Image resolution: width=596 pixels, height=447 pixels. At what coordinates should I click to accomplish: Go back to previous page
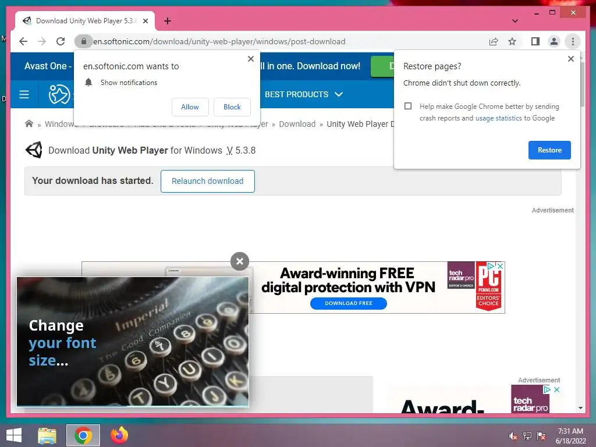pyautogui.click(x=23, y=41)
